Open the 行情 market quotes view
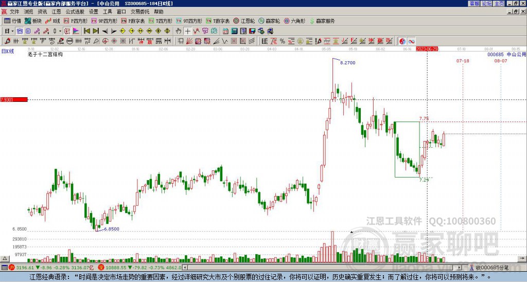 12,21
